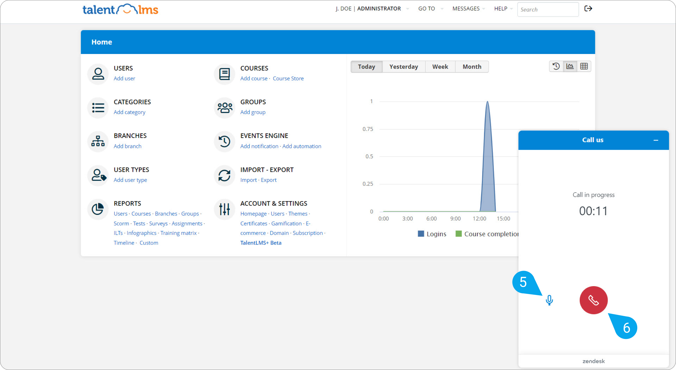Click the logout icon in header

[588, 9]
